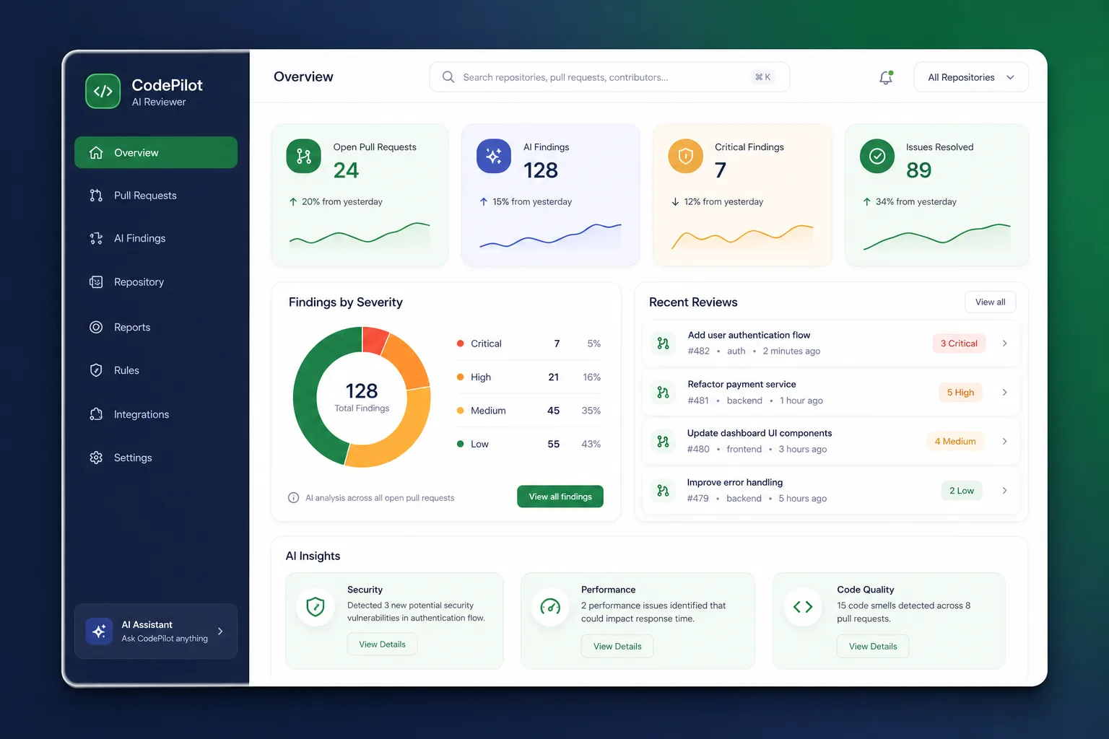This screenshot has height=739, width=1109.
Task: Click the AI Assistant sparkle icon
Action: [99, 631]
